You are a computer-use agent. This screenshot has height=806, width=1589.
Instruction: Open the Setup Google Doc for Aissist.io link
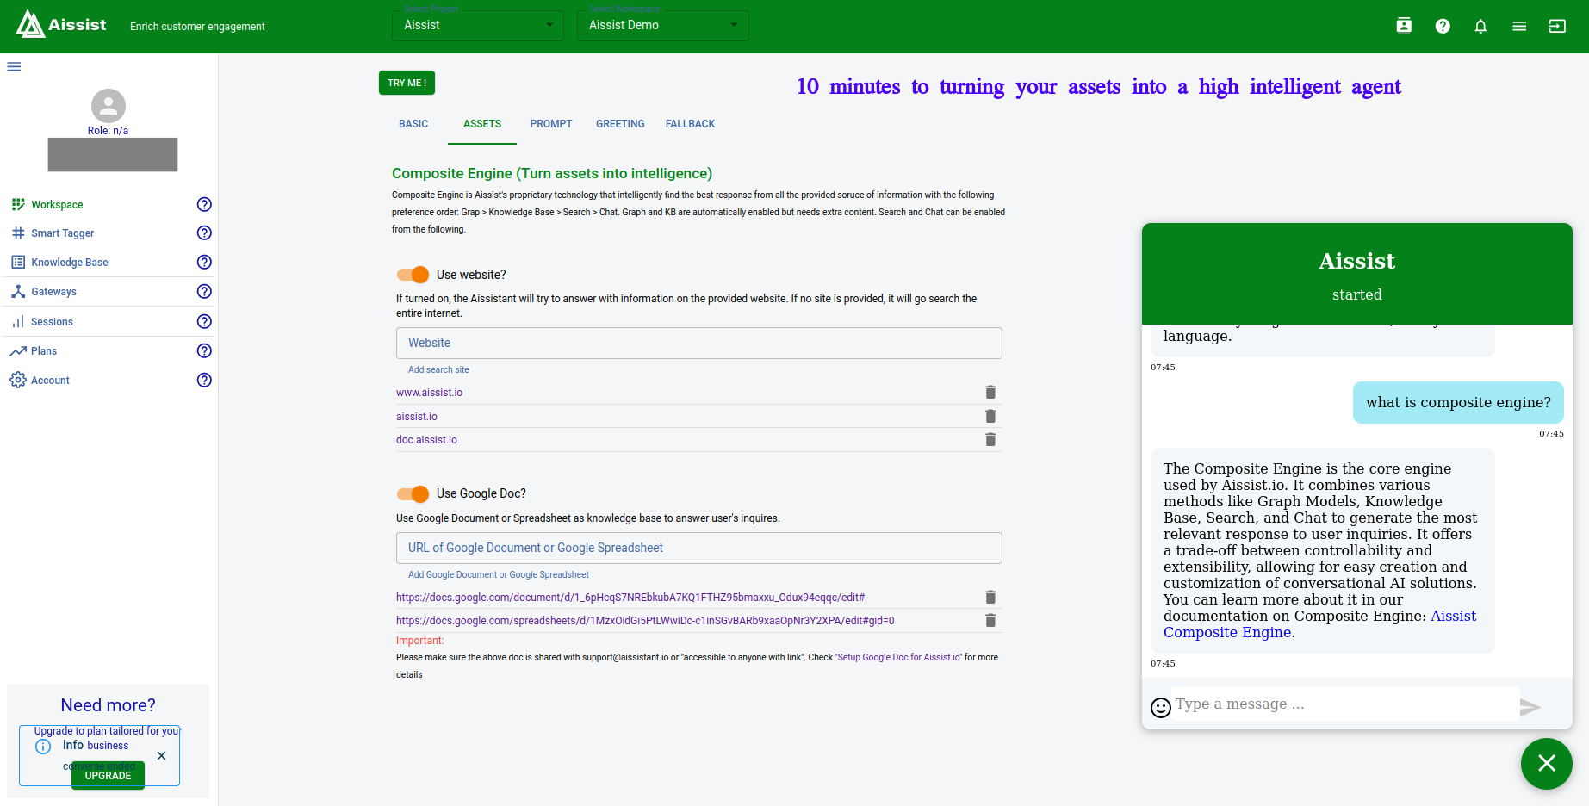[x=898, y=657]
